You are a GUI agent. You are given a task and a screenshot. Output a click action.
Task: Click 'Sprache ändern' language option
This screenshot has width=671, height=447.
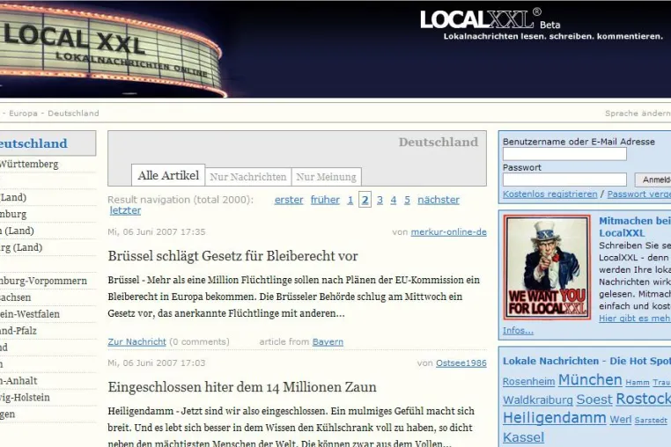(x=638, y=114)
